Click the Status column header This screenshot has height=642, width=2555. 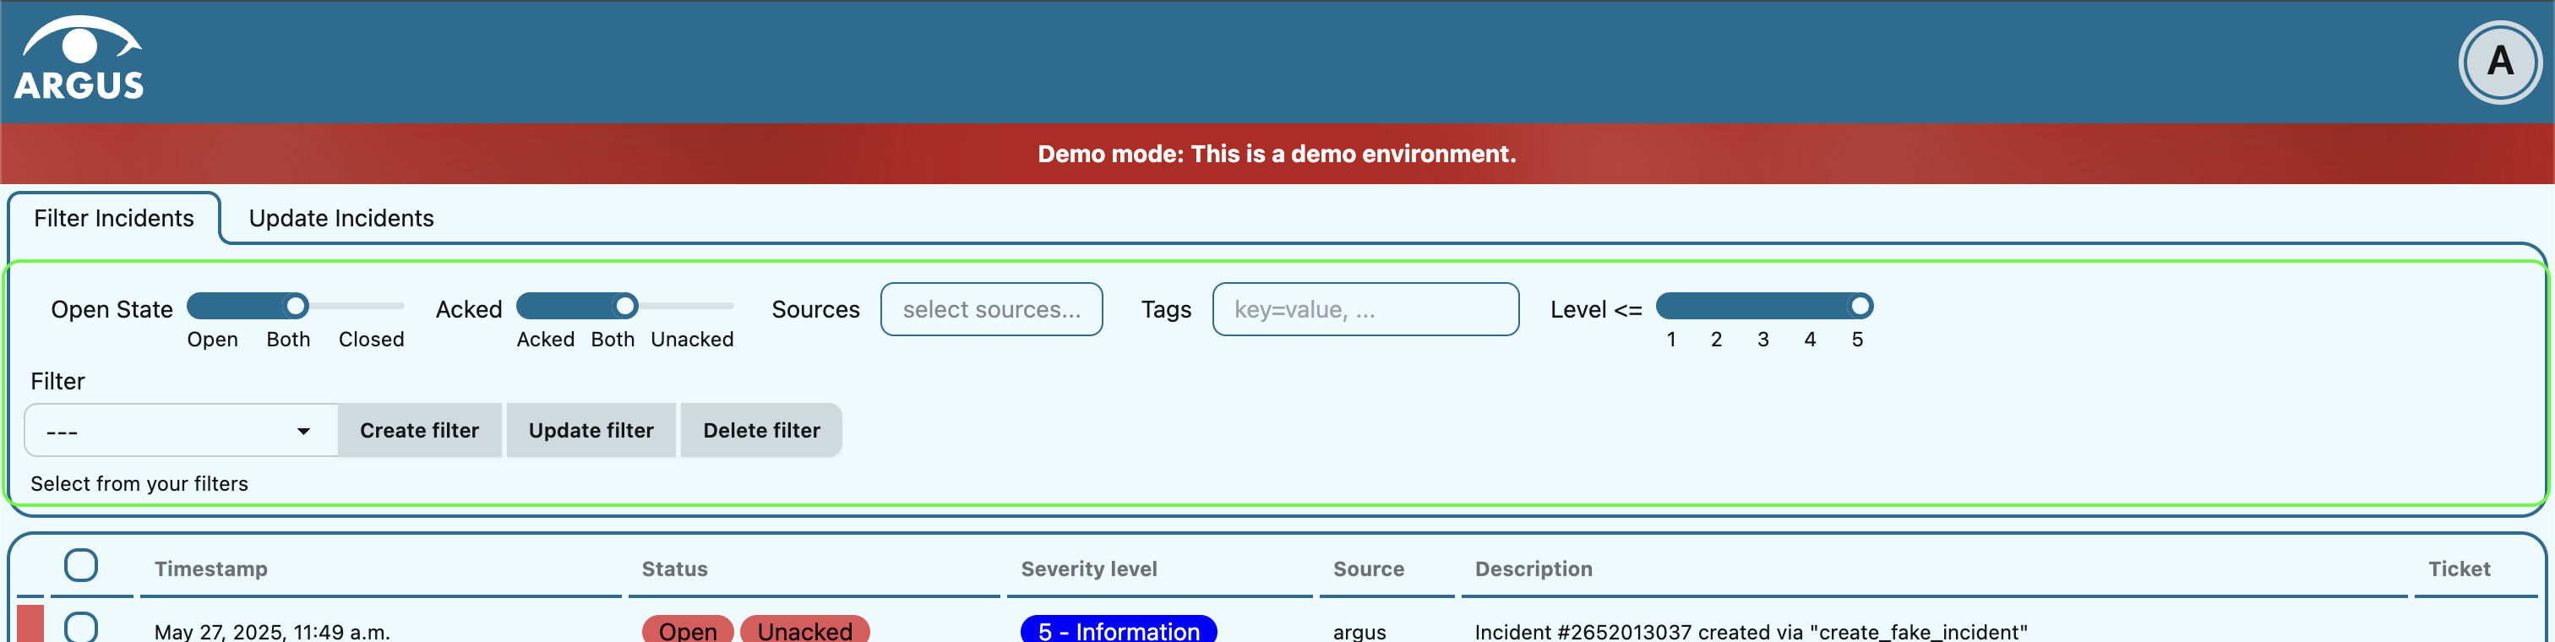pos(674,569)
